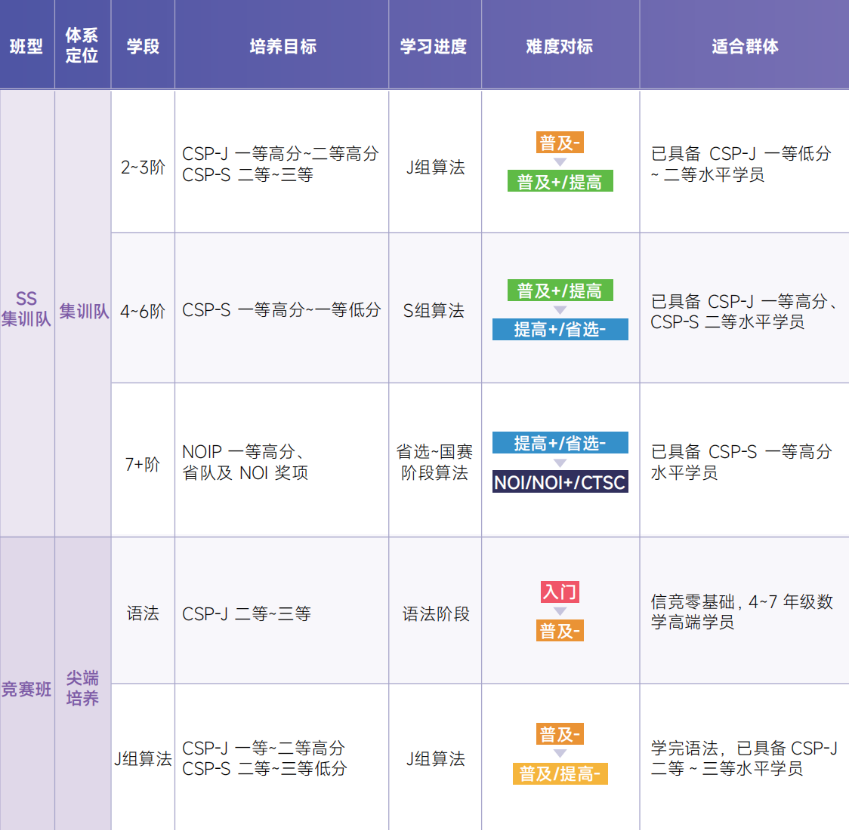849x830 pixels.
Task: Click the 难度对标 column header
Action: coord(560,46)
